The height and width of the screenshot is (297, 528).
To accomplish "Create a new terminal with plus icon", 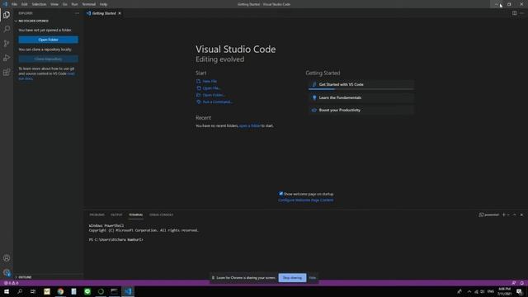I will coord(504,214).
